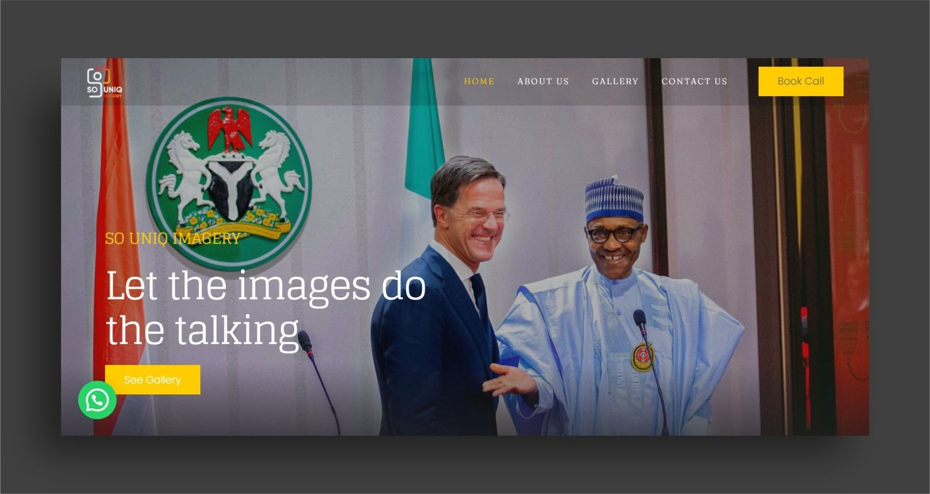Image resolution: width=930 pixels, height=494 pixels.
Task: Click the yellow Book Call button
Action: [x=800, y=81]
